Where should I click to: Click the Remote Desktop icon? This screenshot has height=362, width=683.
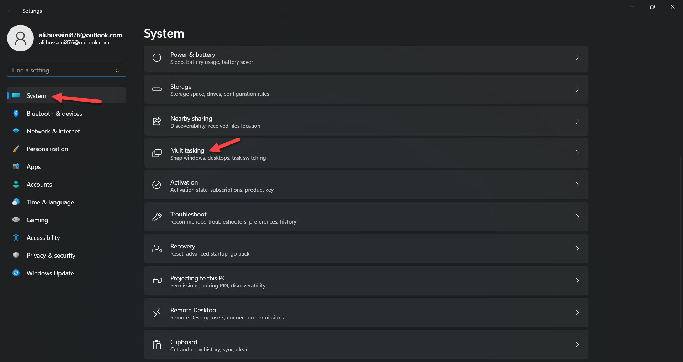pos(157,313)
